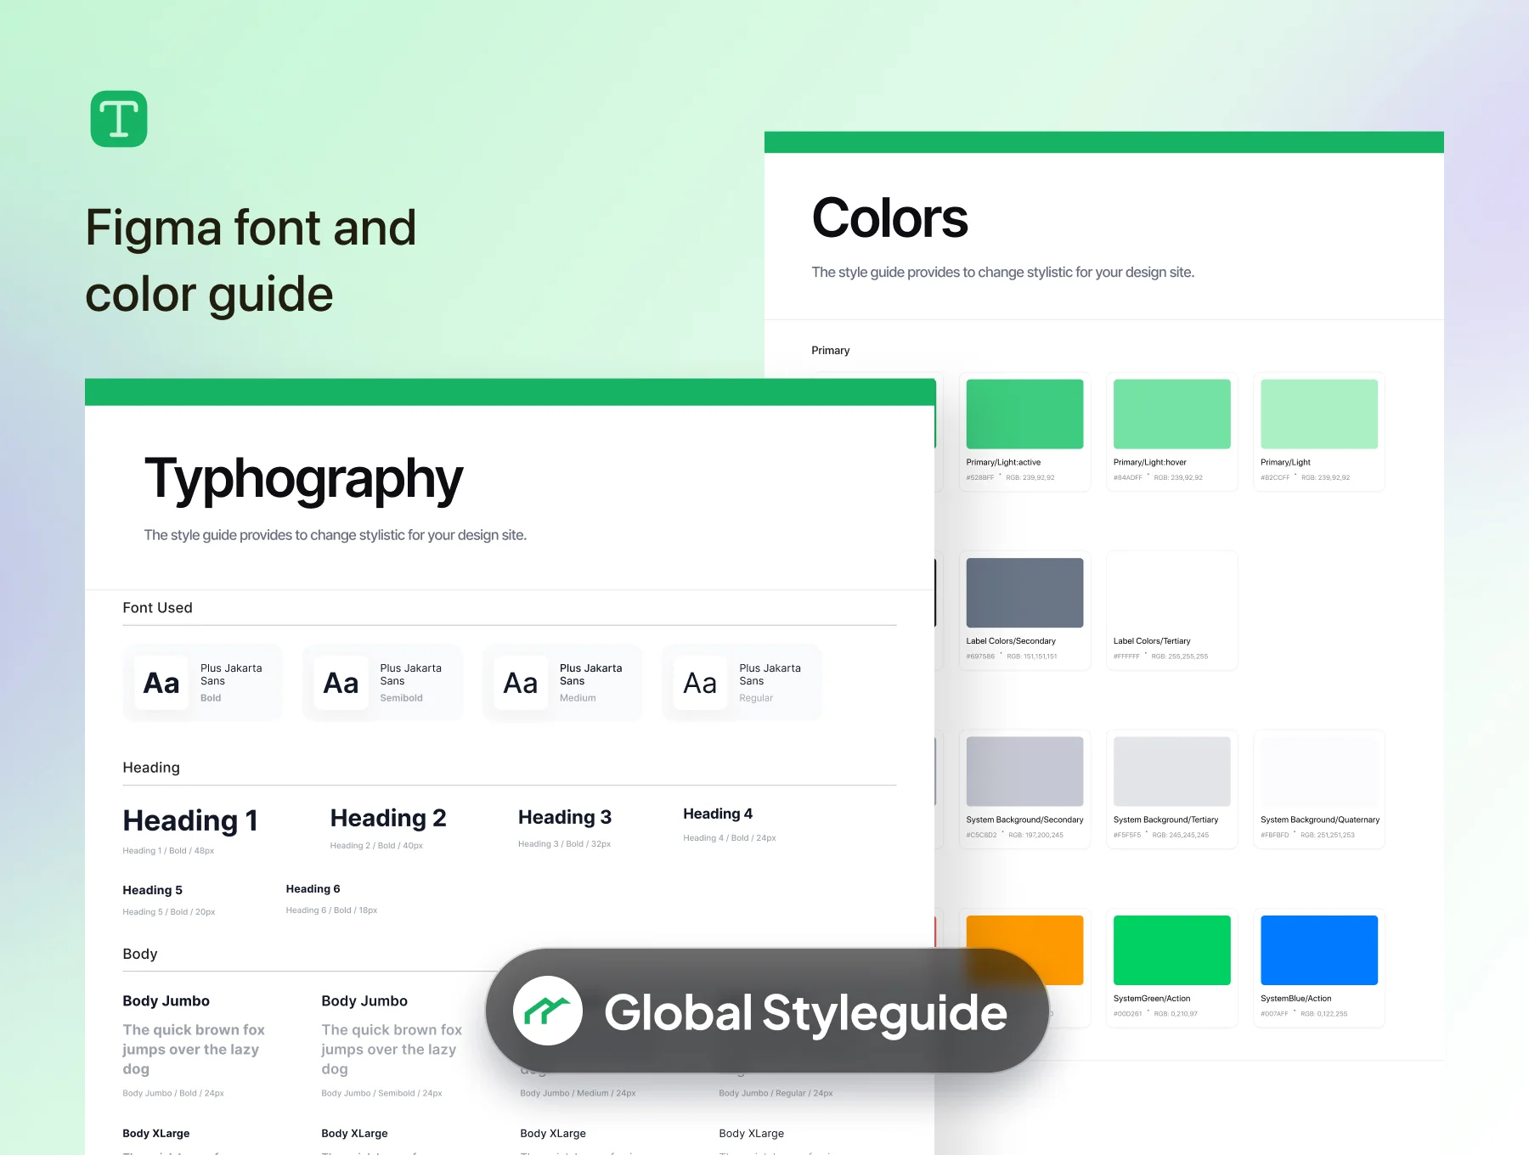
Task: Click the "RGB: 197,200,245" value
Action: [1036, 835]
